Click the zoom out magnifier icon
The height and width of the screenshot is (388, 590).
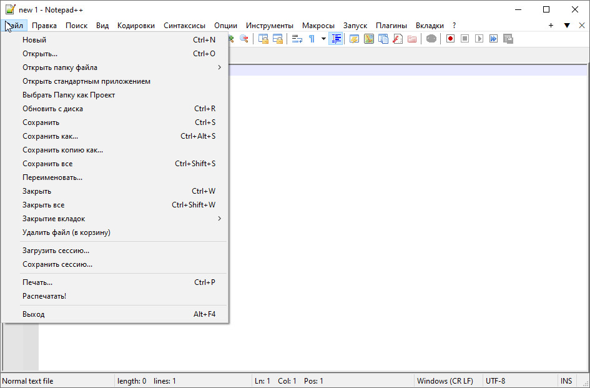[243, 39]
